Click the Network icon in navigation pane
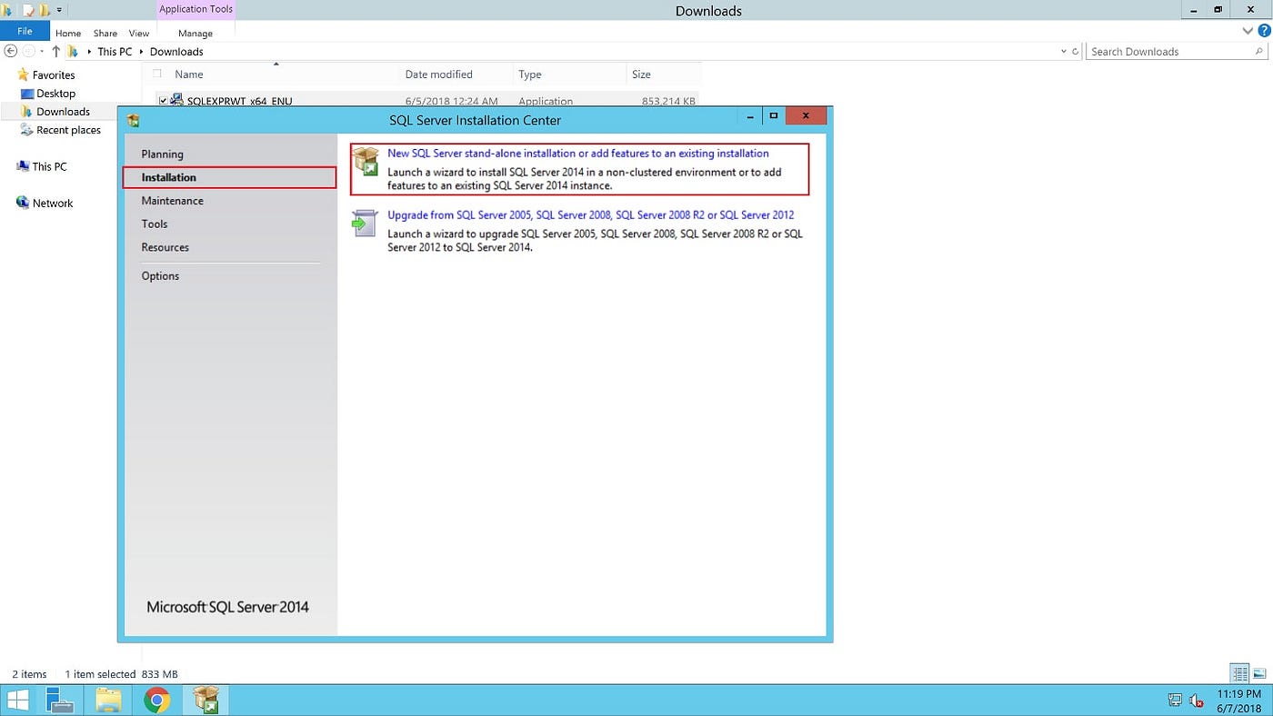This screenshot has width=1273, height=716. click(x=23, y=203)
